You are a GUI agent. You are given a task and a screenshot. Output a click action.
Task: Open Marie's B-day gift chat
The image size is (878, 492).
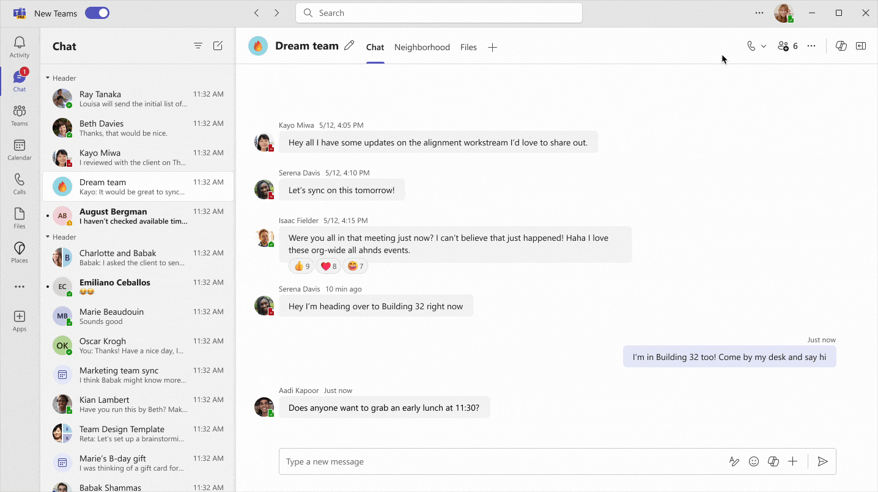coord(138,463)
